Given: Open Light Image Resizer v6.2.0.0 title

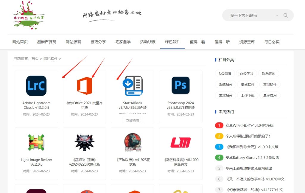Looking at the screenshot, I should click(36, 162).
